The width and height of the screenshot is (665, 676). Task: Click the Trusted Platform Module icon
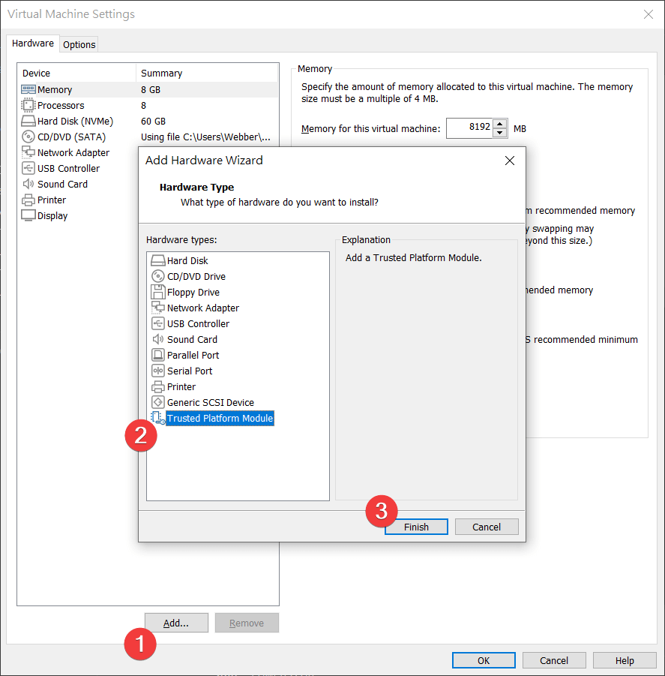(157, 418)
